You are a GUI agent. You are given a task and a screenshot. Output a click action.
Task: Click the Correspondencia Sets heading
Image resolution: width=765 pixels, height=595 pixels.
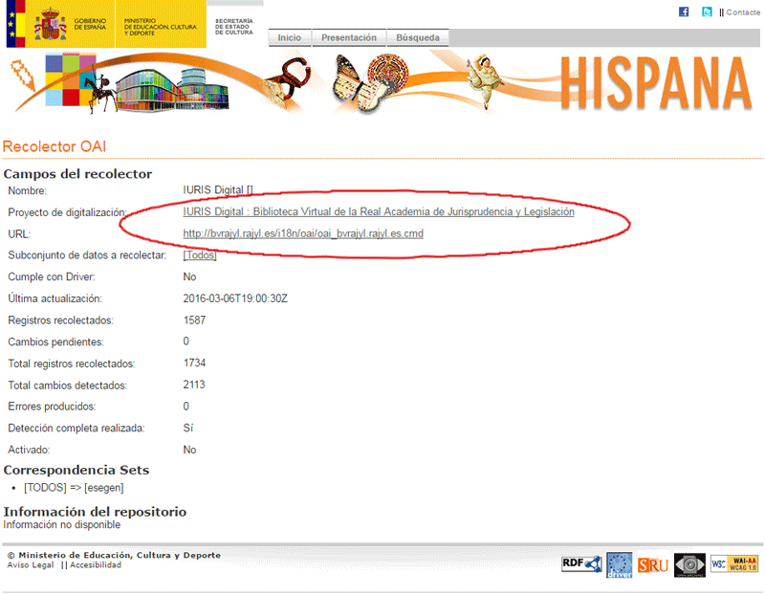(x=76, y=470)
